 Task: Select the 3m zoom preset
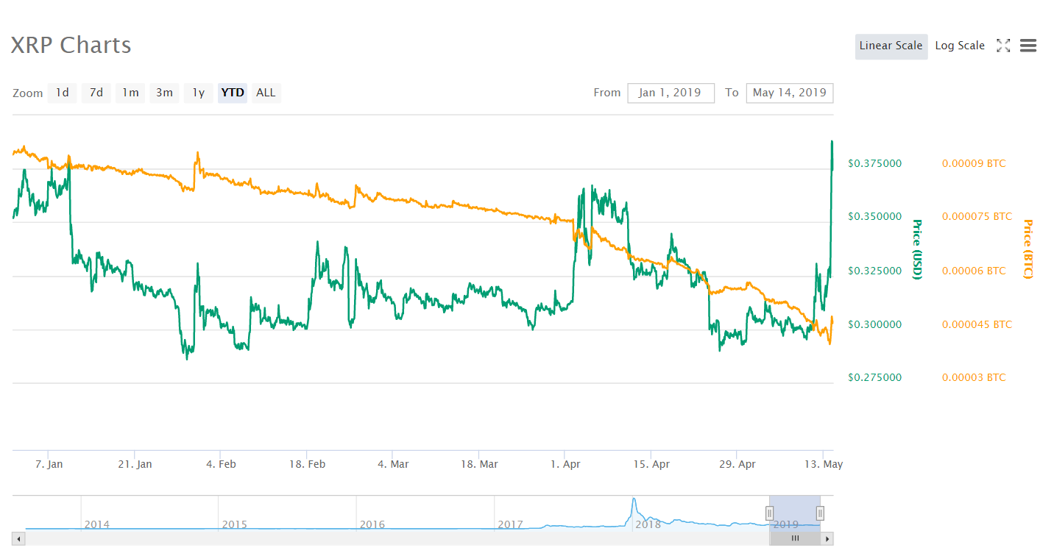164,93
